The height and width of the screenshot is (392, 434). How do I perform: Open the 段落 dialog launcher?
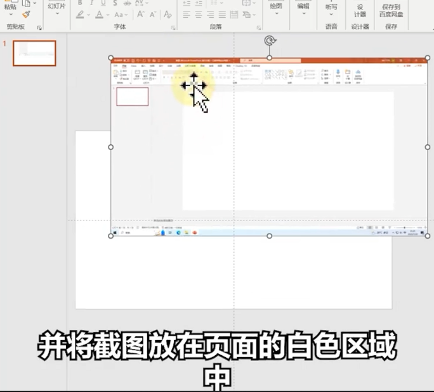pos(259,27)
